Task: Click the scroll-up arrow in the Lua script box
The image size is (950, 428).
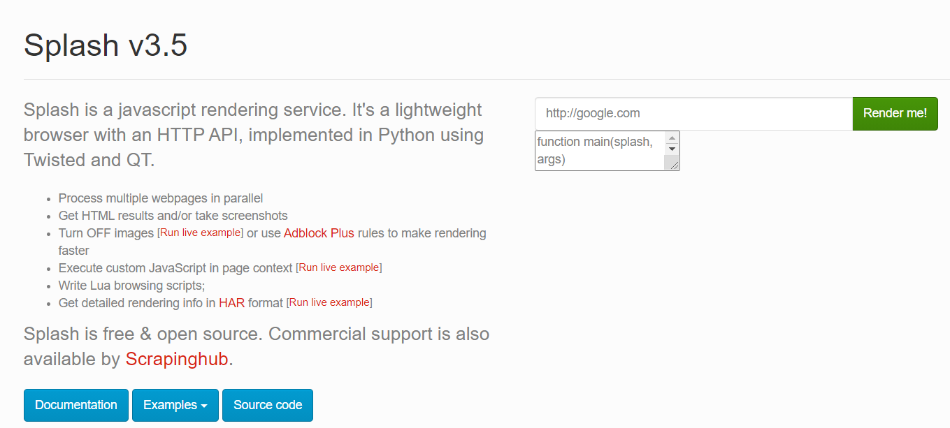Action: (672, 138)
